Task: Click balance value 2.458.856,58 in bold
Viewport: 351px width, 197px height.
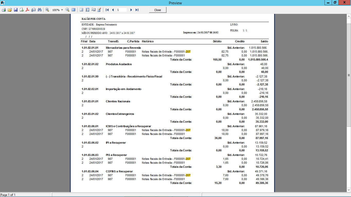Action: (260, 109)
